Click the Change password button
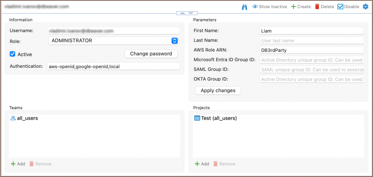This screenshot has height=177, width=373. point(151,54)
